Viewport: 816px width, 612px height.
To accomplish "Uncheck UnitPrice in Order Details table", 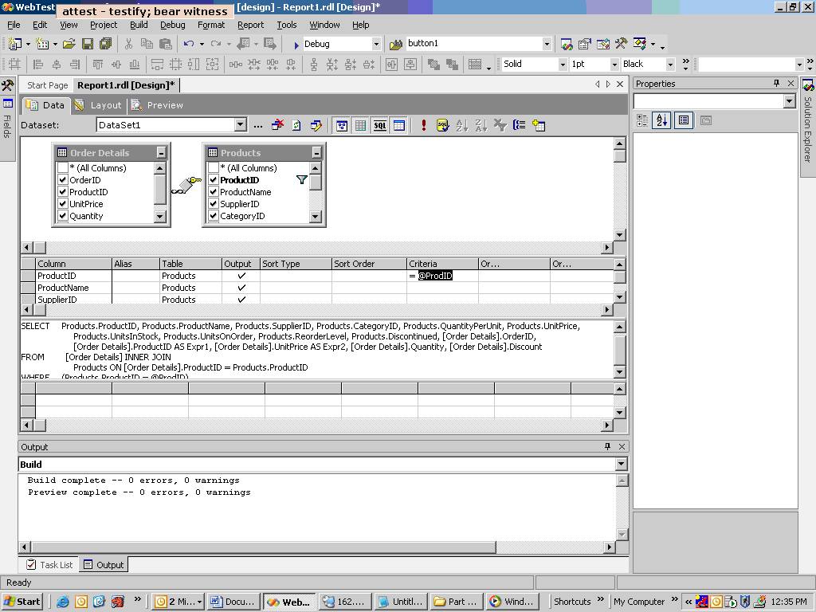I will coord(62,204).
